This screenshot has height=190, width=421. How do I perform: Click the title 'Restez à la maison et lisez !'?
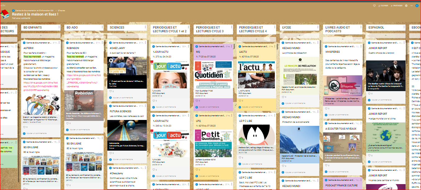[x=35, y=14]
